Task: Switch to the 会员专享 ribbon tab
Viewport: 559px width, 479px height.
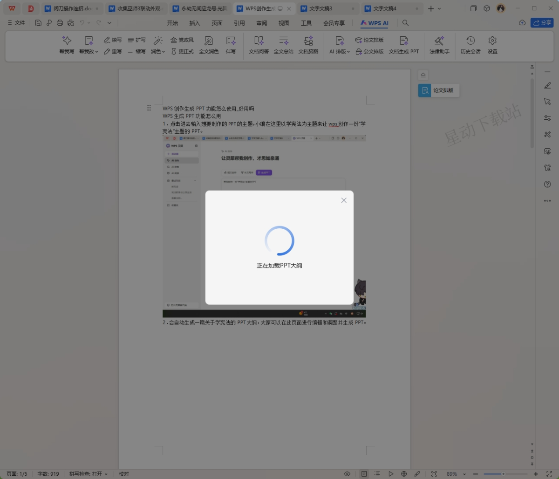Action: pos(334,23)
